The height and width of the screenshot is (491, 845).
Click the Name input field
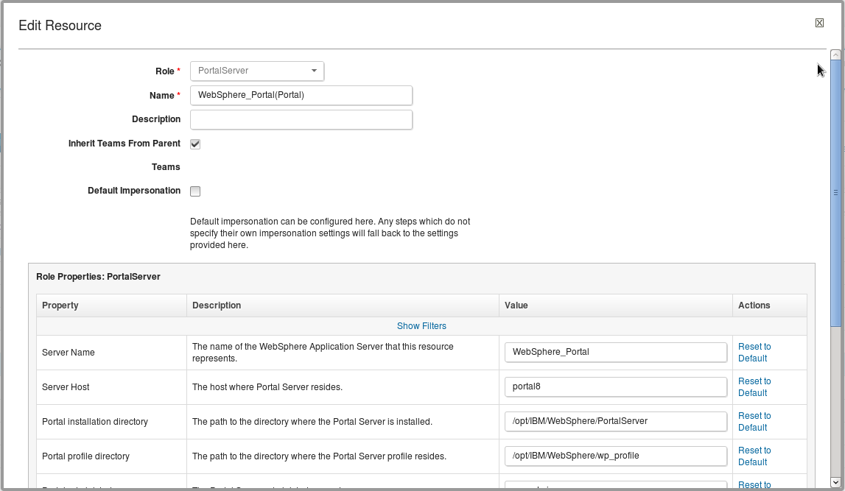301,95
